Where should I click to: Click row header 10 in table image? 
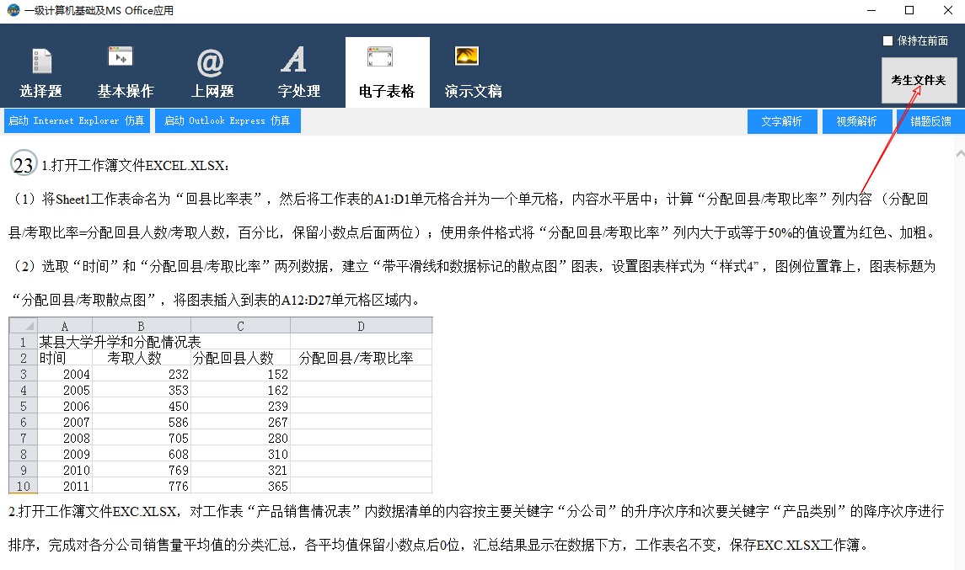24,486
